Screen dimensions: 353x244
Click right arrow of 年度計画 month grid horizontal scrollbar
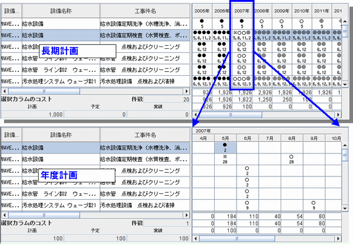338,239
